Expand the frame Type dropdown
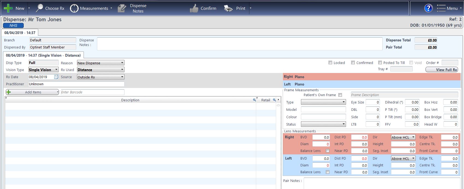Image resolution: width=464 pixels, height=189 pixels. pos(323,102)
